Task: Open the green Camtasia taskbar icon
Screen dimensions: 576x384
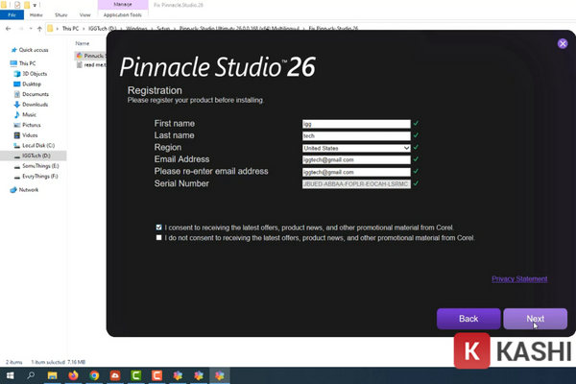Action: 134,375
